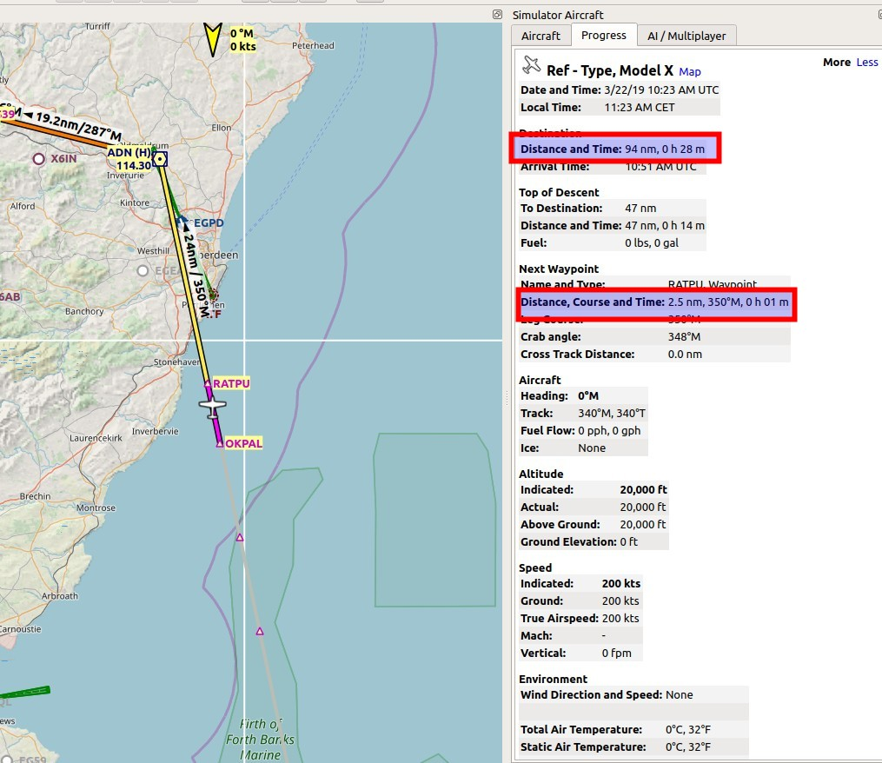Image resolution: width=882 pixels, height=763 pixels.
Task: Click the Heading 0°M value
Action: (587, 396)
